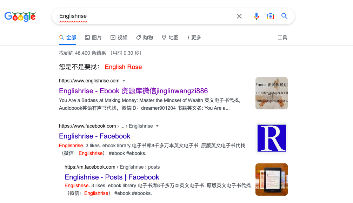
Task: Click the blue R logo thumbnail
Action: click(272, 138)
